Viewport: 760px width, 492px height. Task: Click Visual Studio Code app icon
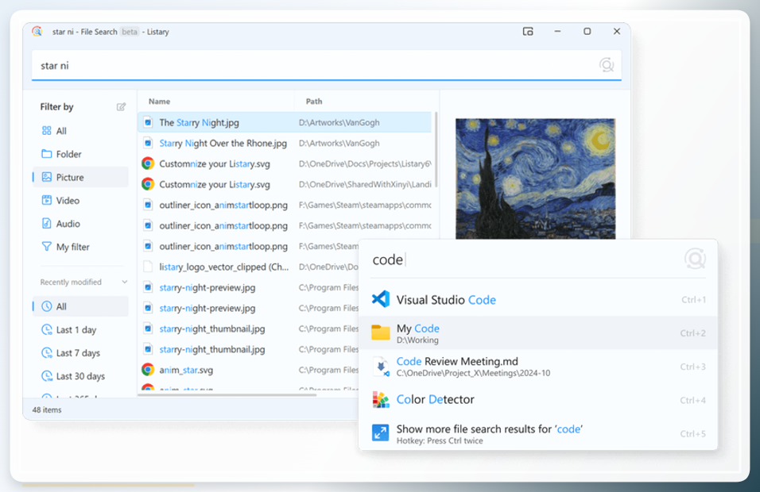pyautogui.click(x=381, y=299)
